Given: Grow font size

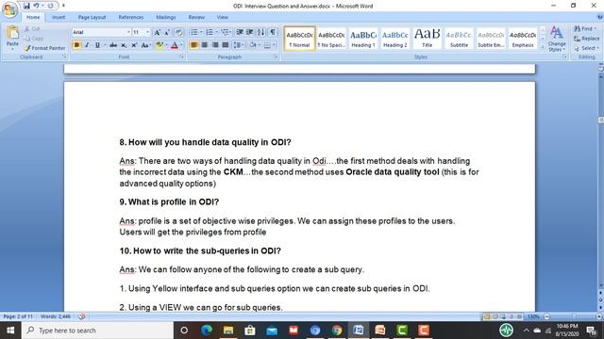Looking at the screenshot, I should (158, 32).
